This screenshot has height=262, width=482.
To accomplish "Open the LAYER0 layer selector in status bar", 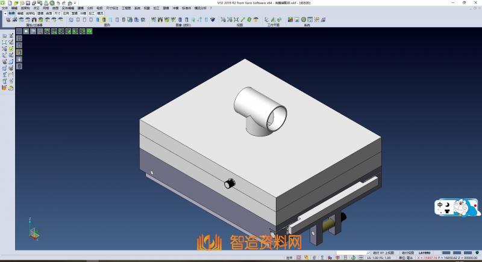I will point(425,253).
